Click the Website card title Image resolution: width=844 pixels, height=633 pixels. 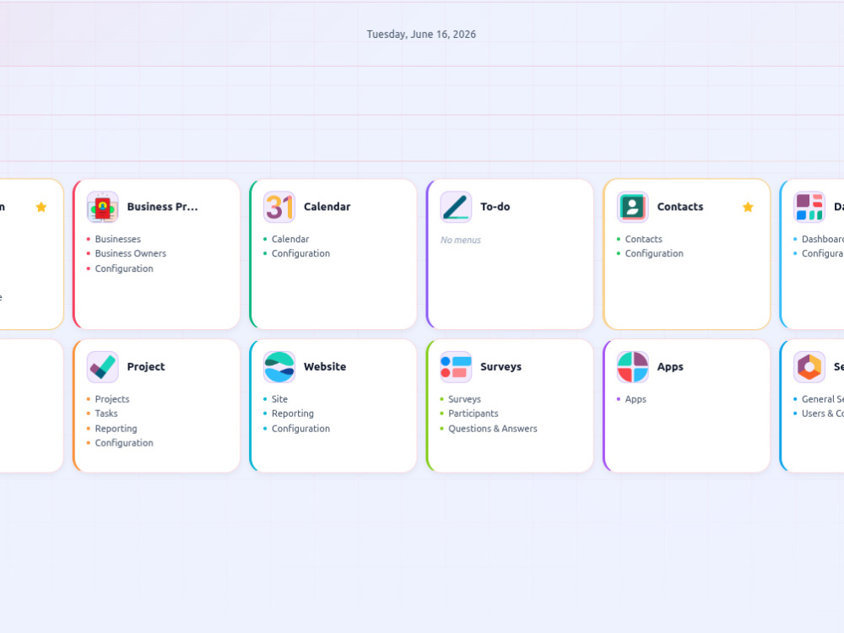(x=325, y=366)
